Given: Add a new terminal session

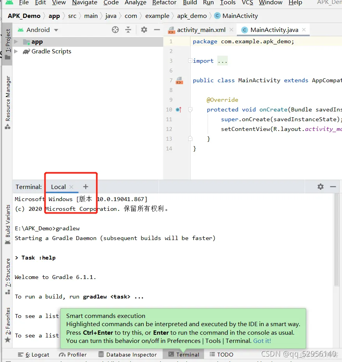Looking at the screenshot, I should [x=86, y=187].
